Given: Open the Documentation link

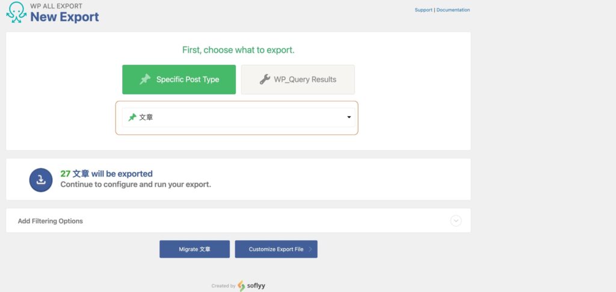Looking at the screenshot, I should 453,10.
